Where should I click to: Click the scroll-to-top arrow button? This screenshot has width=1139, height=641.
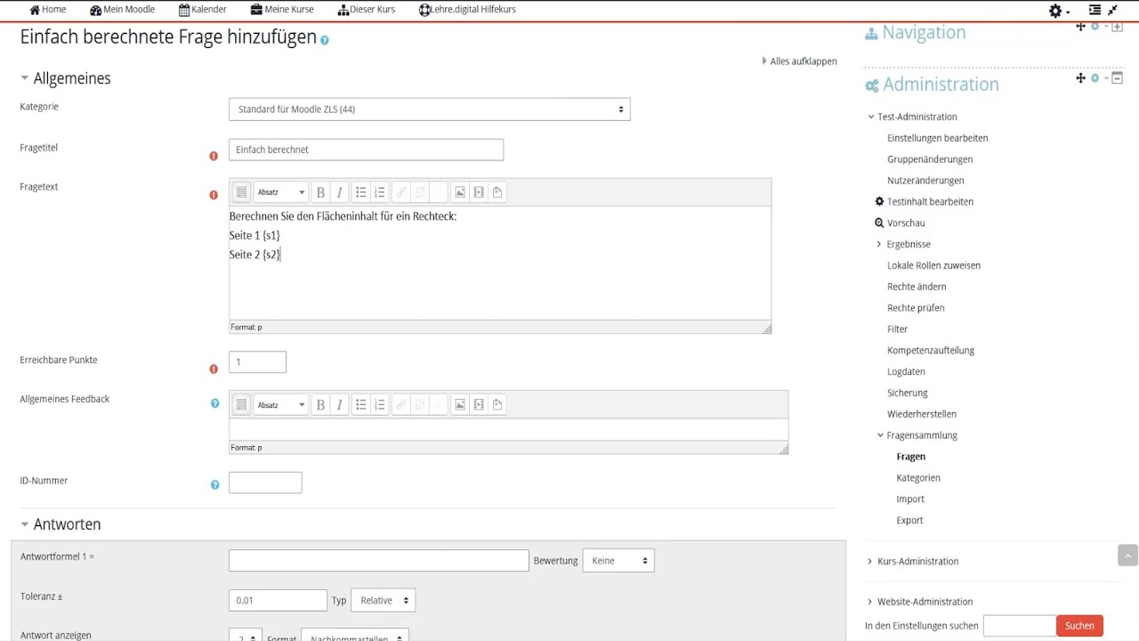click(x=1128, y=555)
